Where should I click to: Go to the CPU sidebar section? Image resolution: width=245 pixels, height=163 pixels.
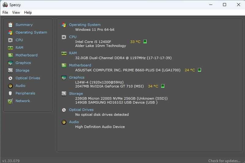click(x=19, y=40)
